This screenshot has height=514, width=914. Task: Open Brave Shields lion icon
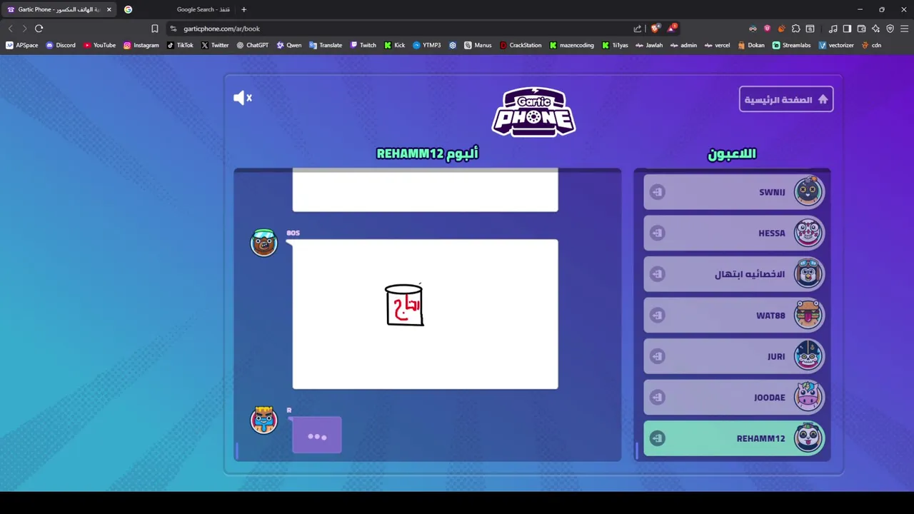(655, 29)
